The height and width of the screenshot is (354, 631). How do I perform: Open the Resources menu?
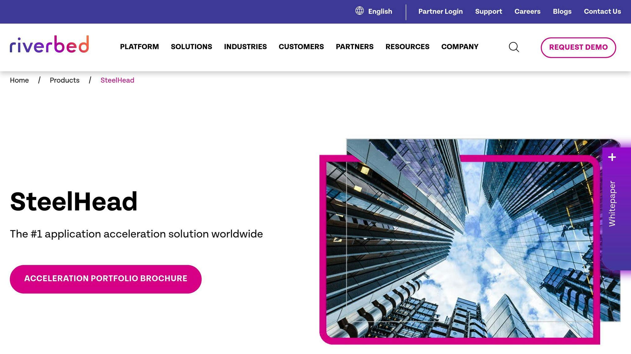coord(407,47)
